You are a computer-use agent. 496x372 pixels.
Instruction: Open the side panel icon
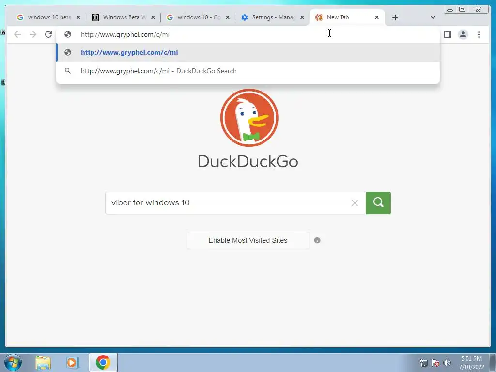point(447,34)
